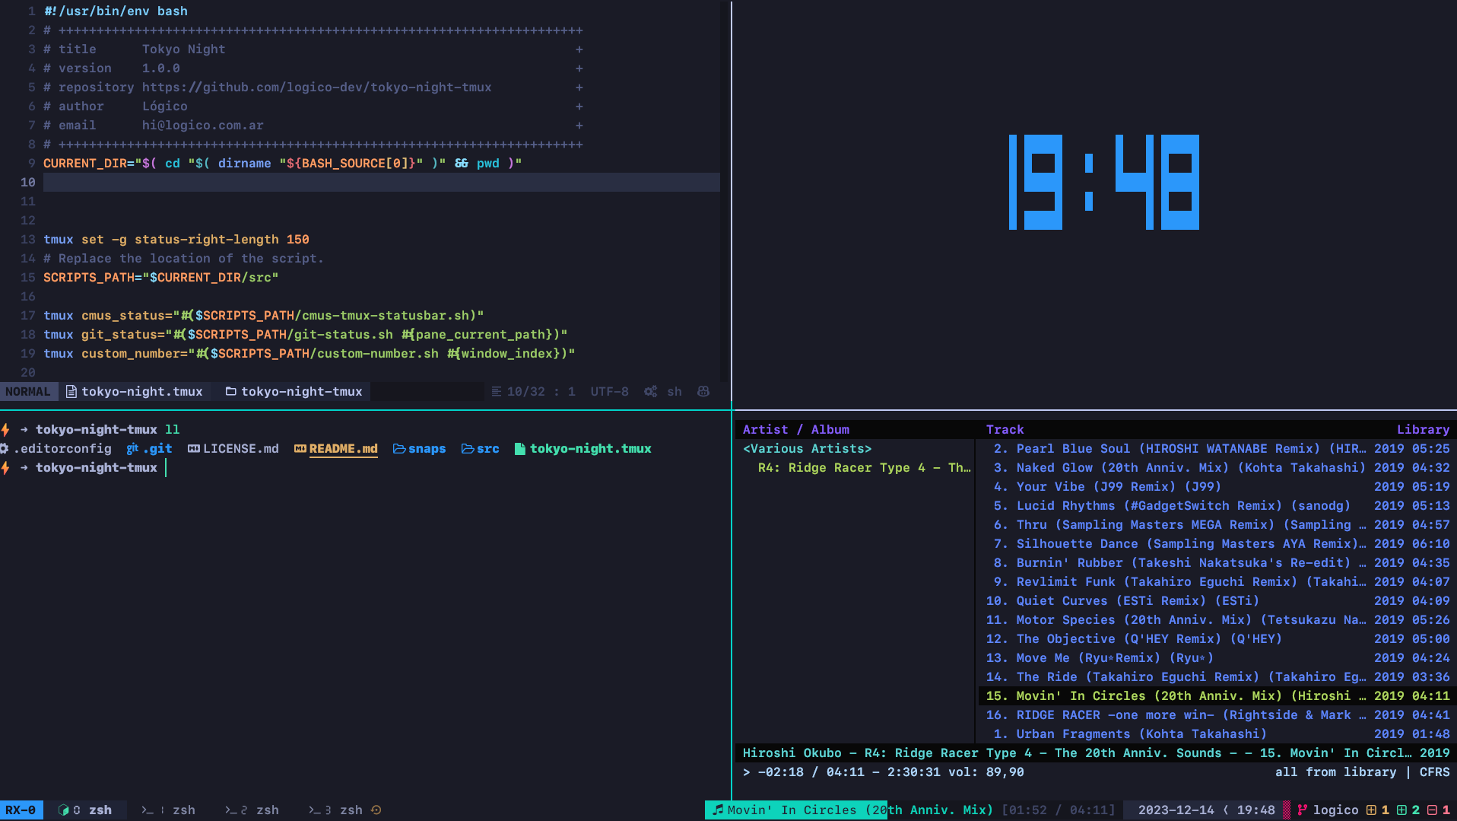1457x821 pixels.
Task: Click the Track column header in cmus
Action: coord(1005,430)
